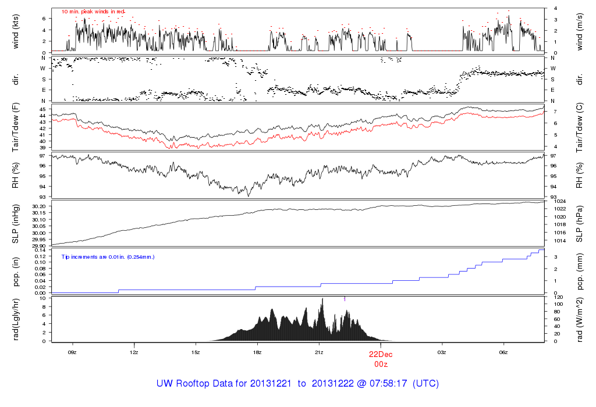Click the chart title 'UW Rooftop Data for 20131221'
The image size is (596, 407).
(224, 384)
